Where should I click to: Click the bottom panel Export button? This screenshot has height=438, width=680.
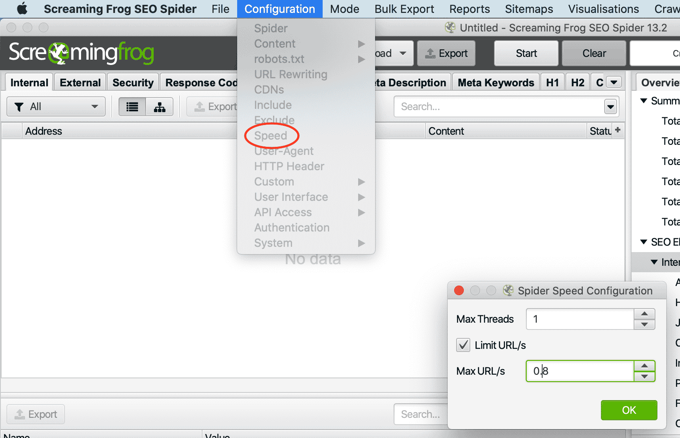[36, 414]
